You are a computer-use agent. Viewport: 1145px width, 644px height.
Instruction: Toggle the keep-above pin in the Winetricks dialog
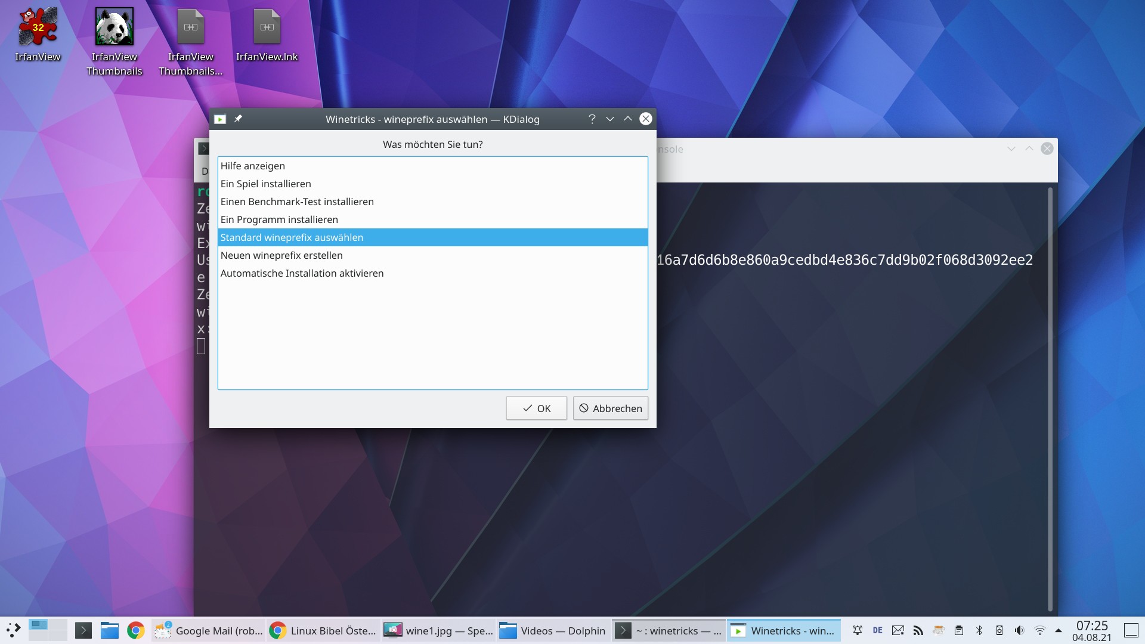238,119
